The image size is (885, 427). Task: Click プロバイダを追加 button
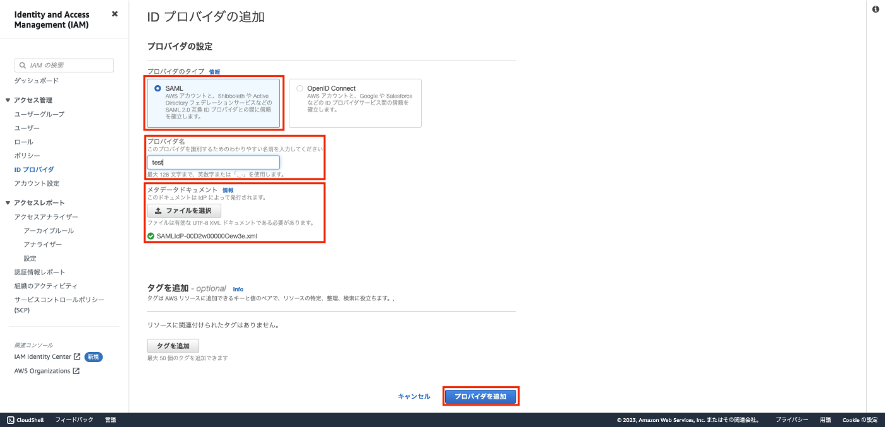[480, 397]
